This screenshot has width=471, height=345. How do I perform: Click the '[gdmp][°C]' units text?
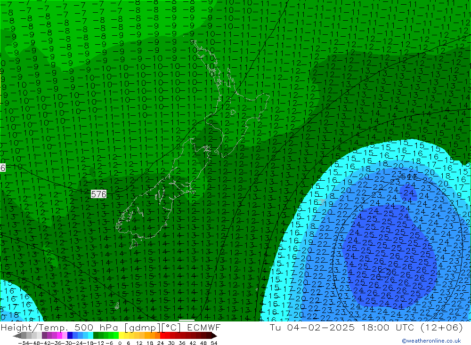click(153, 327)
